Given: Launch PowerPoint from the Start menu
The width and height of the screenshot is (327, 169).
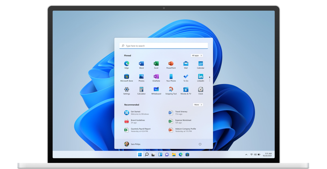Looking at the screenshot, I should (171, 65).
